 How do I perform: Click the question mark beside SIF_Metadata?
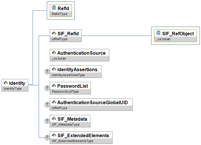click(47, 121)
